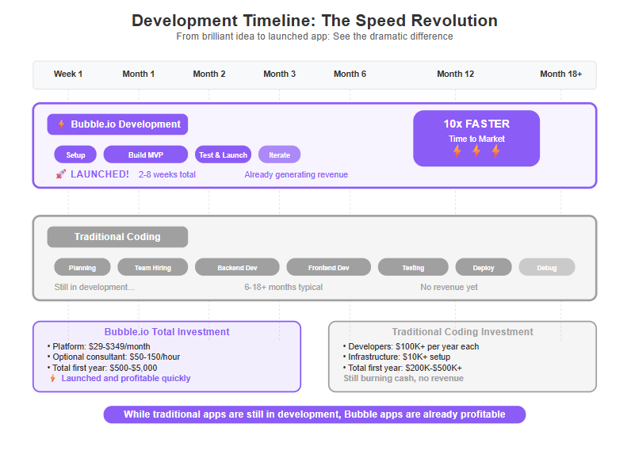Screen dimensions: 631x462
Task: Select the Deploy phase pill
Action: point(484,267)
